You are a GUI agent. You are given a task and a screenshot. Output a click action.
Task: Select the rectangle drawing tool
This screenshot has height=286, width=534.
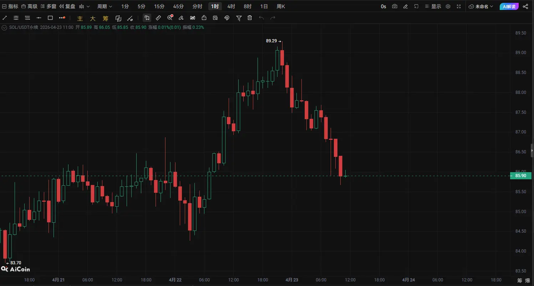pyautogui.click(x=50, y=18)
